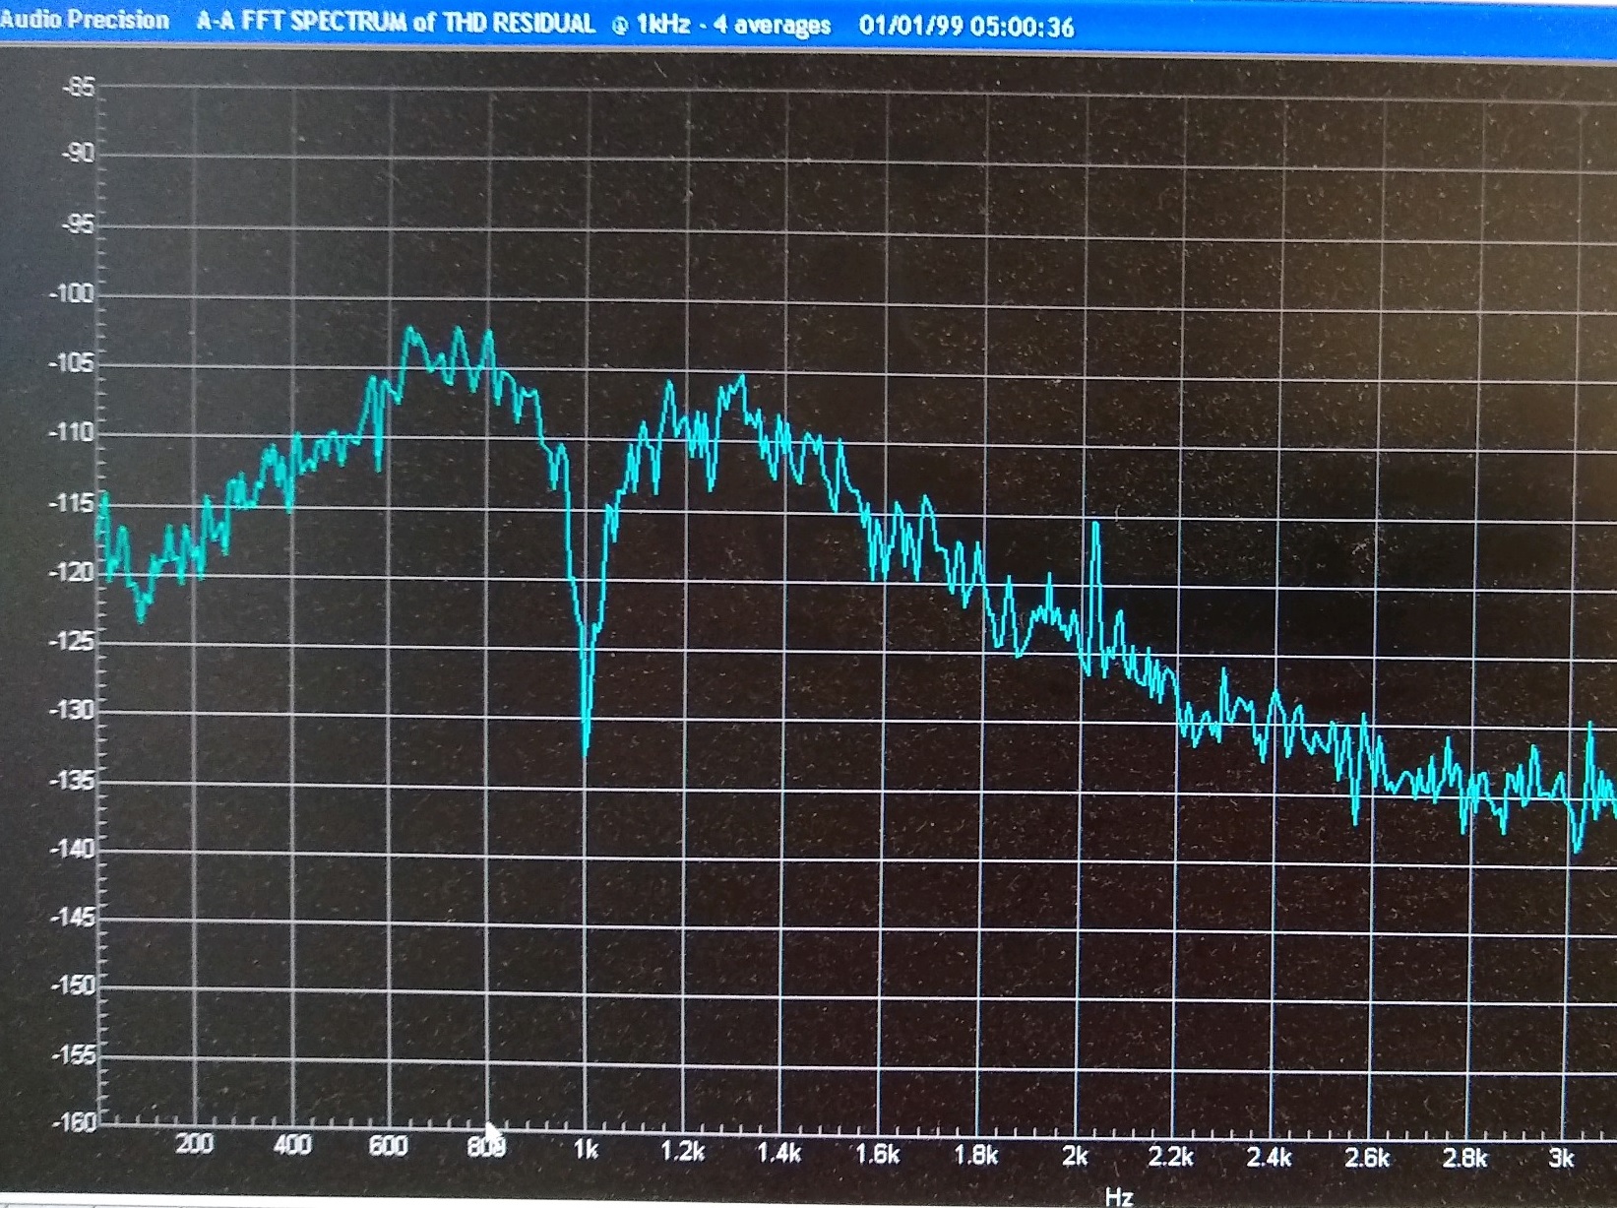Click the 2.8k frequency axis label

tap(1465, 1159)
